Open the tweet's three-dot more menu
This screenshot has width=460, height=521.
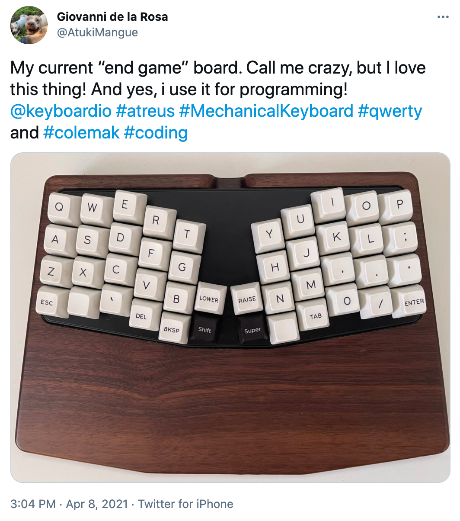pos(443,17)
